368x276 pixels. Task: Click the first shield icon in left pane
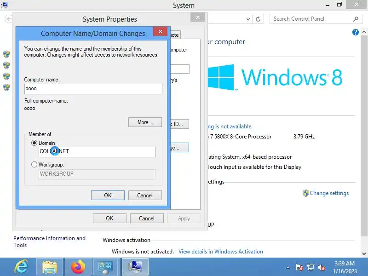click(x=6, y=54)
